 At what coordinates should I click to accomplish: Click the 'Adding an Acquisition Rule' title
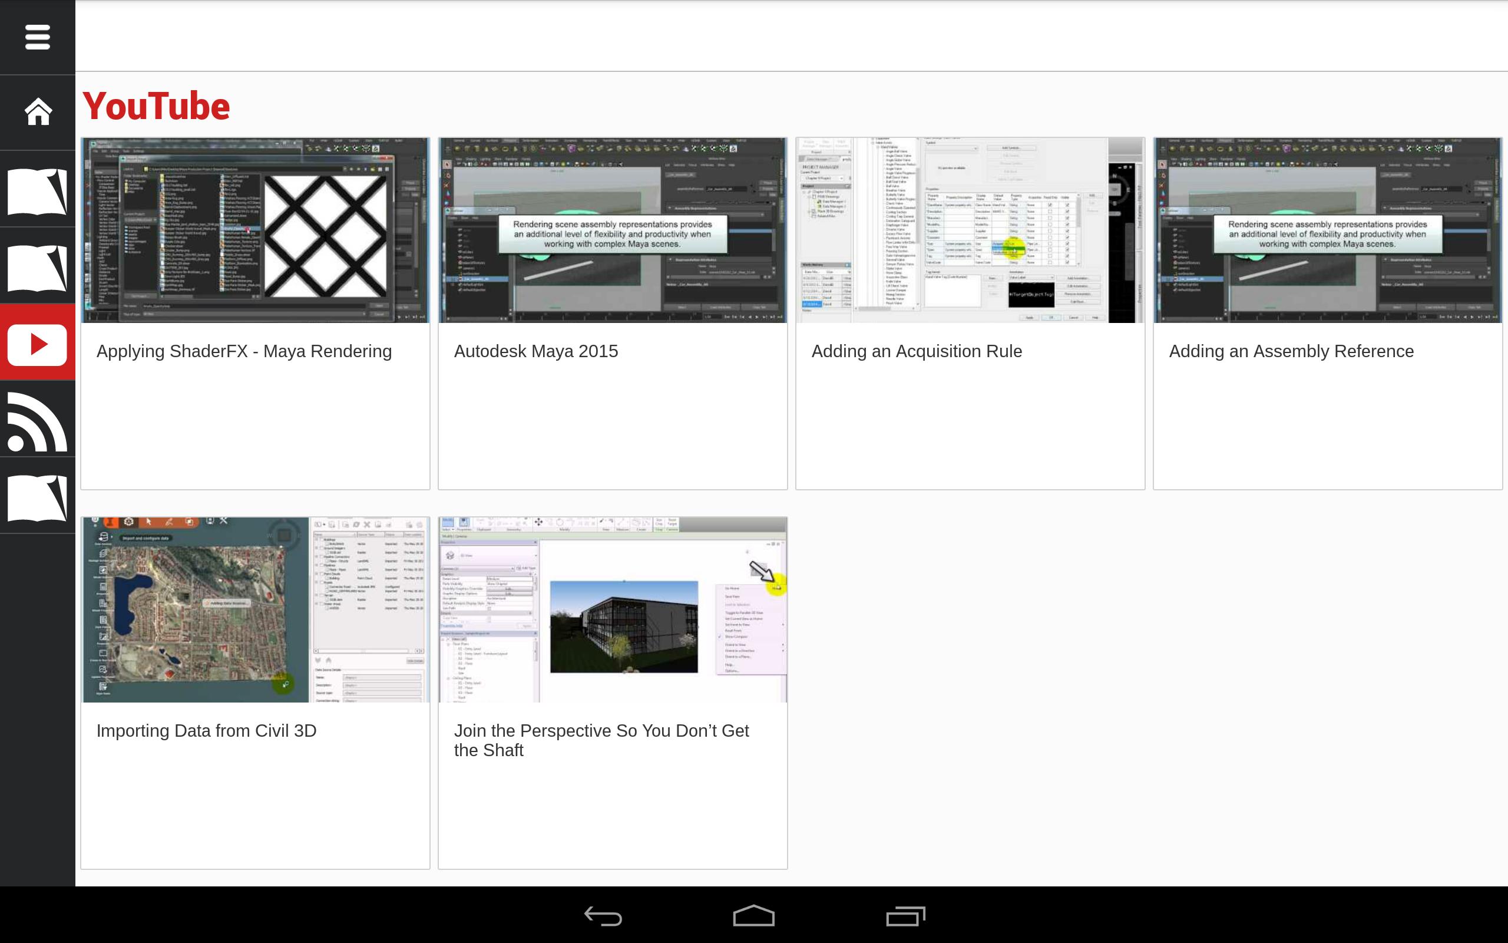coord(916,351)
